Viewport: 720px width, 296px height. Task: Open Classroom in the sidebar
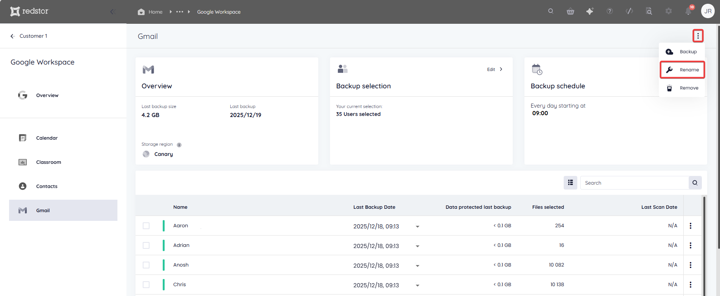[x=63, y=162]
